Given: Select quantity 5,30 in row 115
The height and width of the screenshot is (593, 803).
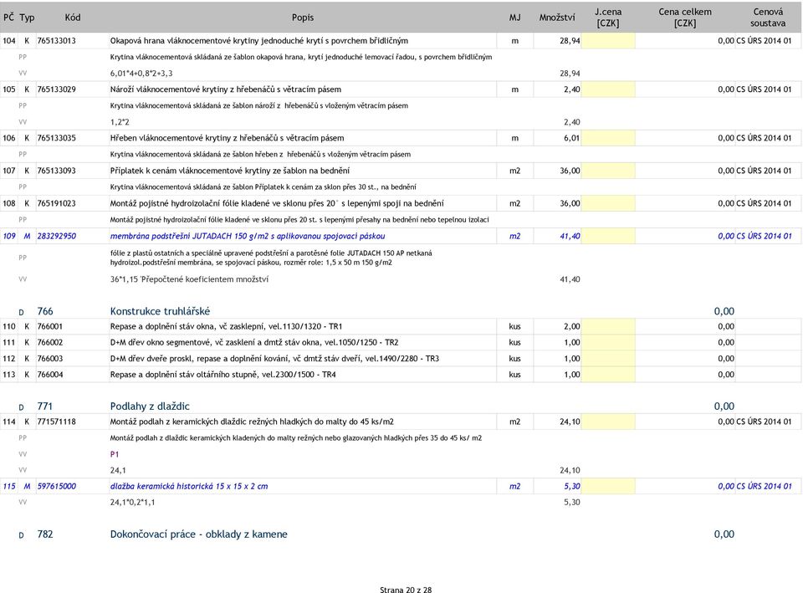Looking at the screenshot, I should 572,486.
